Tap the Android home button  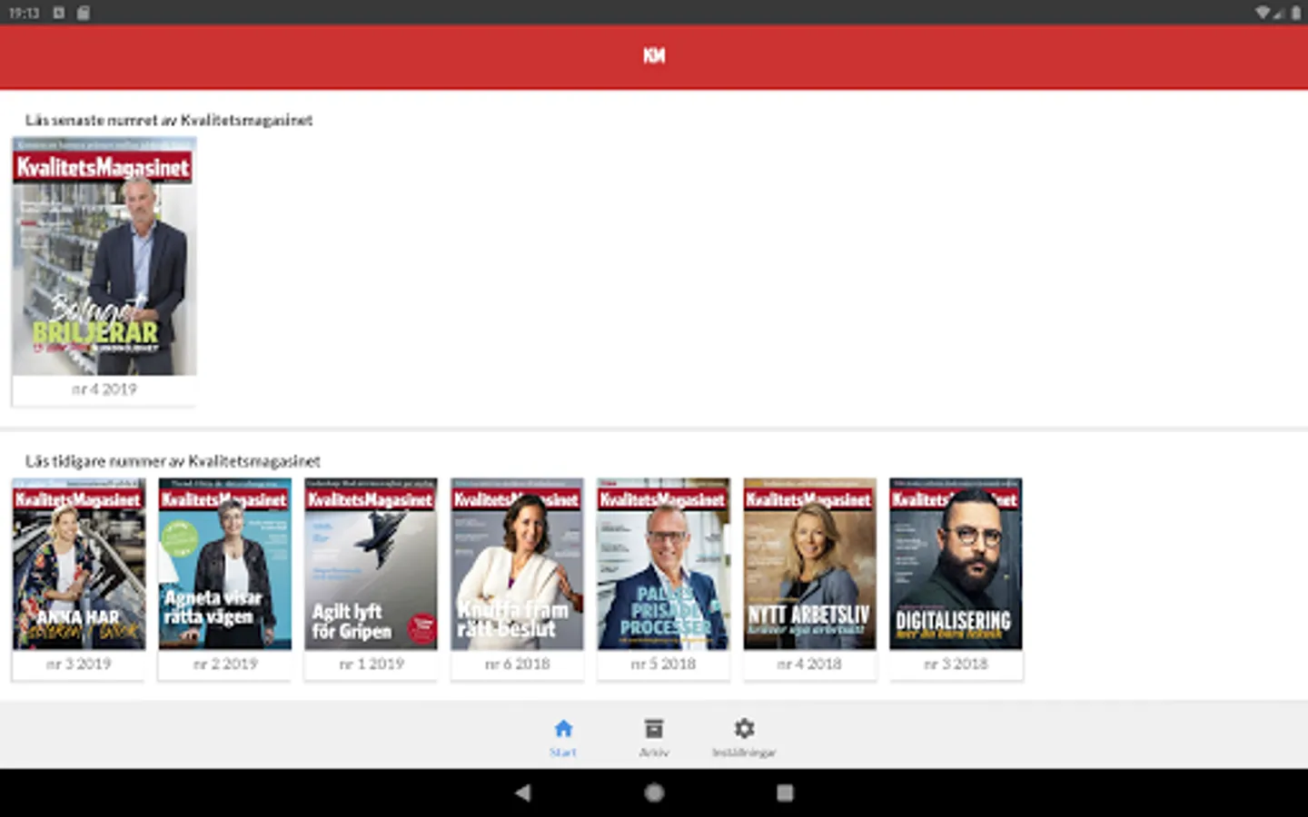point(654,792)
